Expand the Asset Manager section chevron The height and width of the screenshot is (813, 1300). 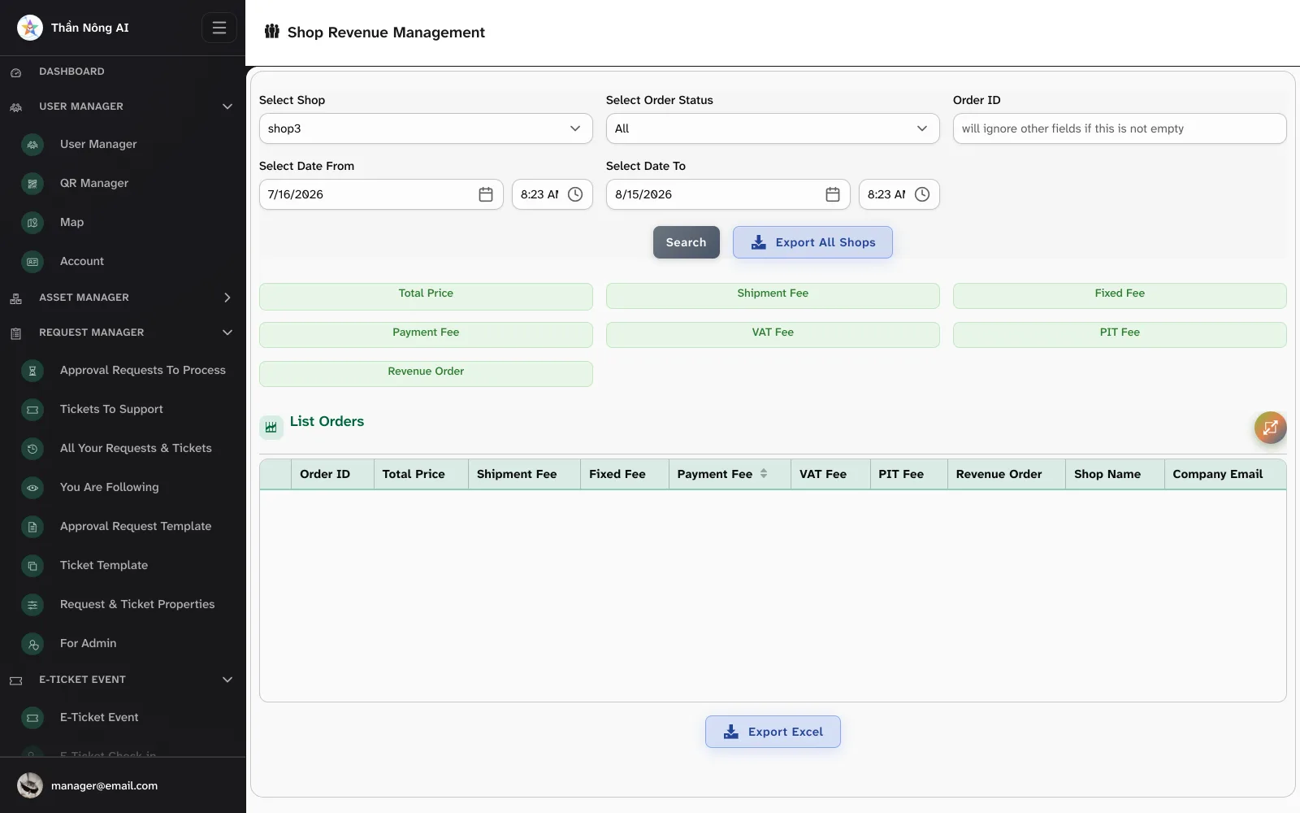point(227,298)
